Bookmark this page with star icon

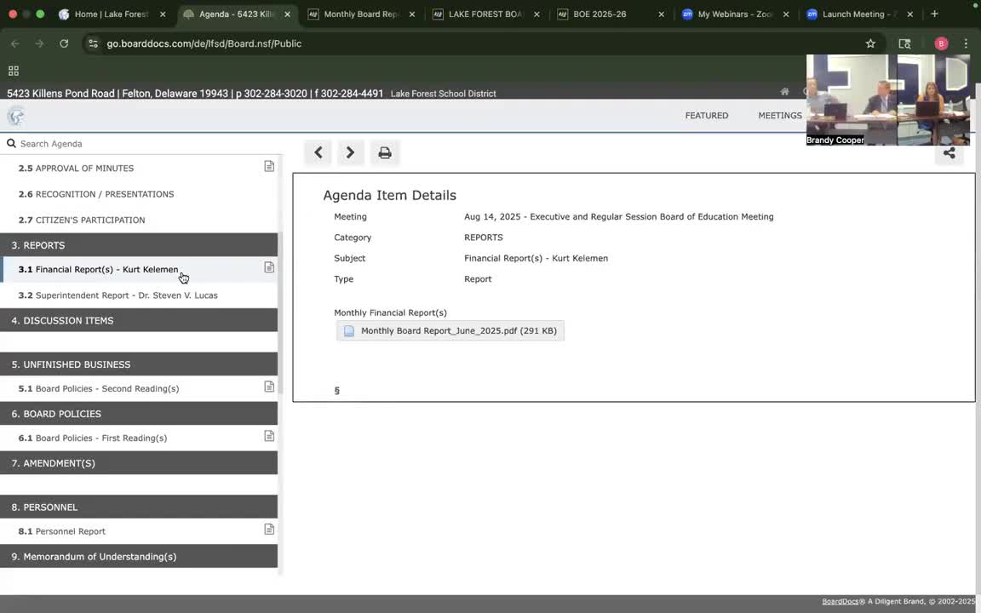click(x=870, y=43)
